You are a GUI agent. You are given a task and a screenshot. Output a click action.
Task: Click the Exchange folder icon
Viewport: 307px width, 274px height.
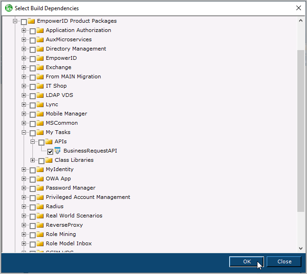coord(40,67)
